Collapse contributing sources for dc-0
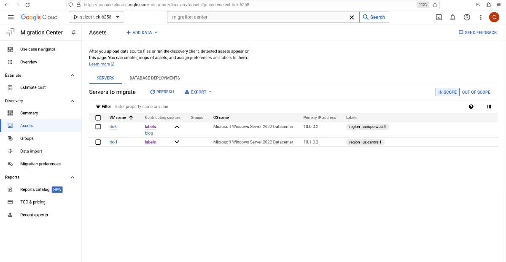 pyautogui.click(x=177, y=126)
